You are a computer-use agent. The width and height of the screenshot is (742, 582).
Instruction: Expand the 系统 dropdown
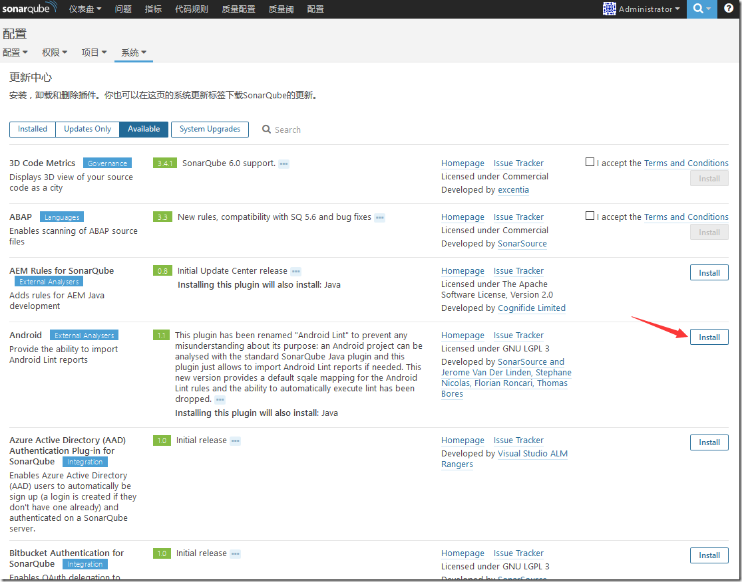(134, 52)
